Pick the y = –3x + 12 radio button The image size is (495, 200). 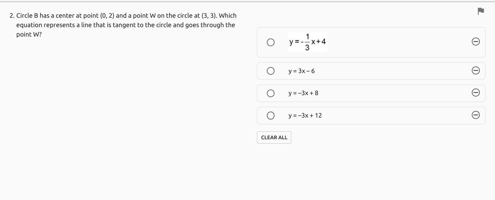tap(270, 115)
